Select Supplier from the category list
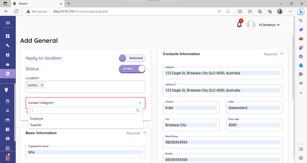 (x=36, y=125)
